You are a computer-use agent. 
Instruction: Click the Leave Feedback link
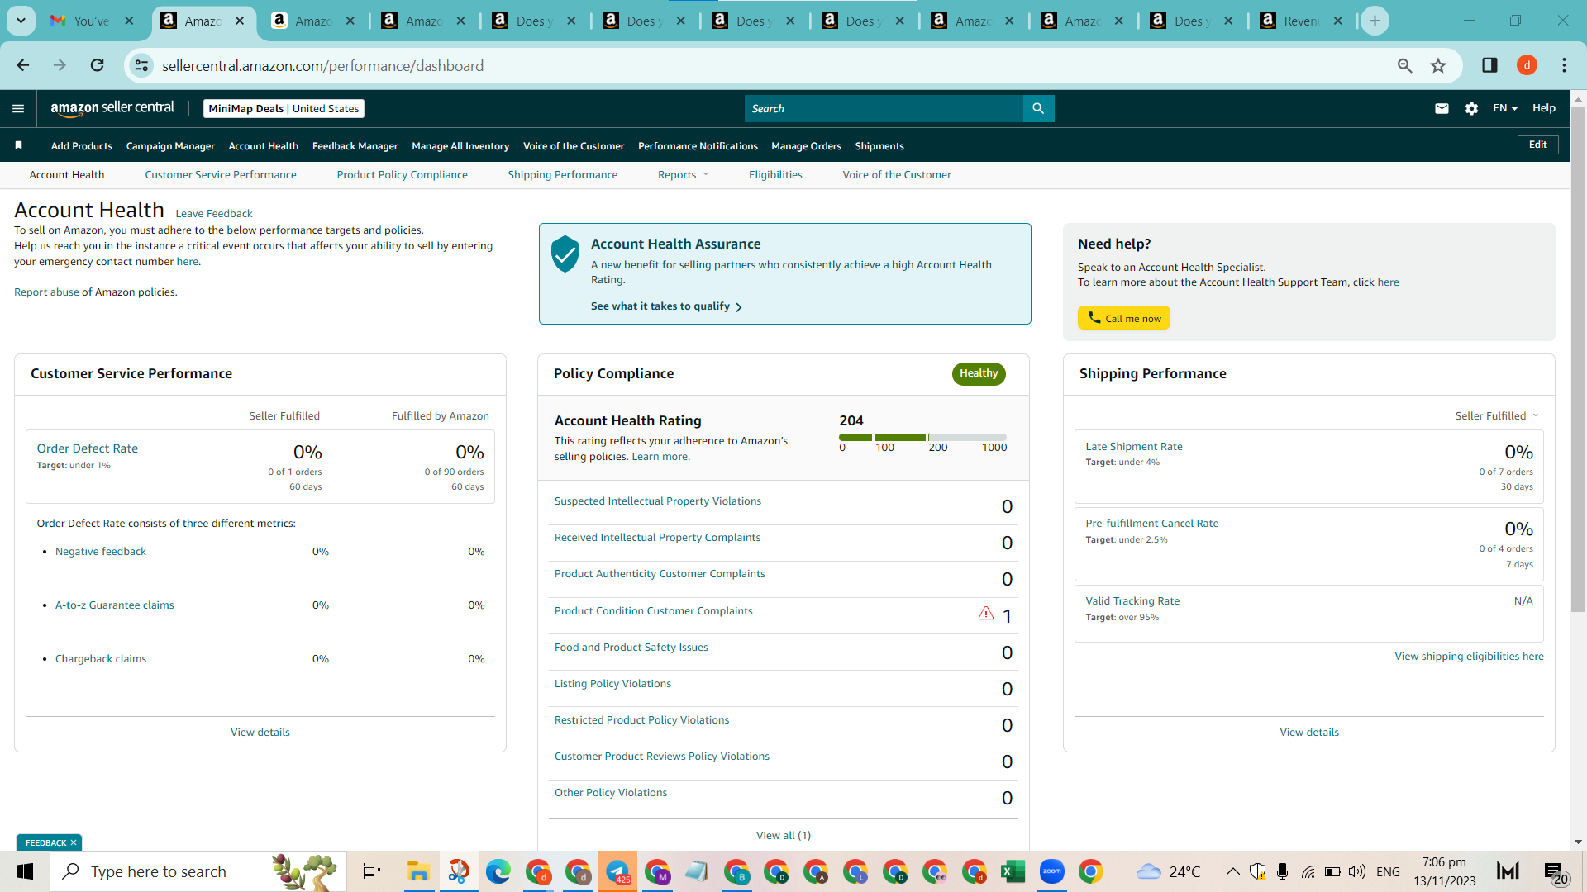click(x=214, y=214)
